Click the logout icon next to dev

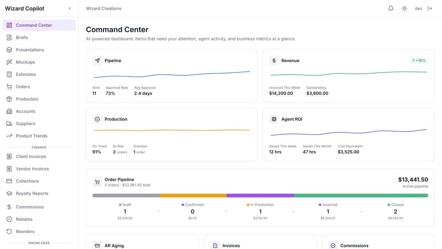click(x=429, y=8)
